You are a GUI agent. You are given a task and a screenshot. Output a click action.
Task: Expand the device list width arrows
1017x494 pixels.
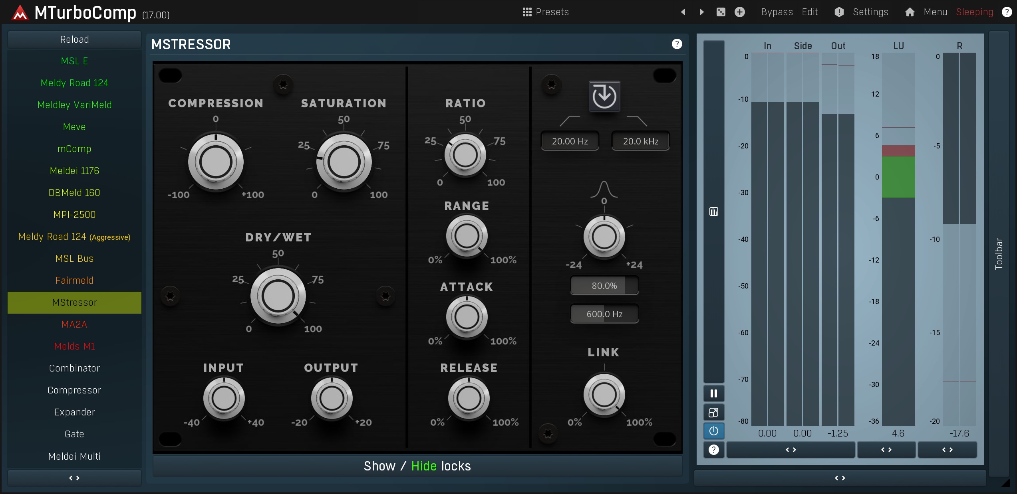pyautogui.click(x=74, y=478)
